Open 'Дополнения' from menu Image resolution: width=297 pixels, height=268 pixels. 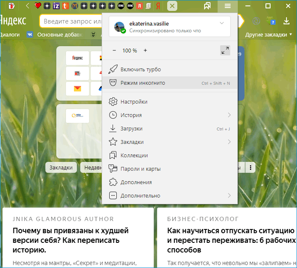170,182
